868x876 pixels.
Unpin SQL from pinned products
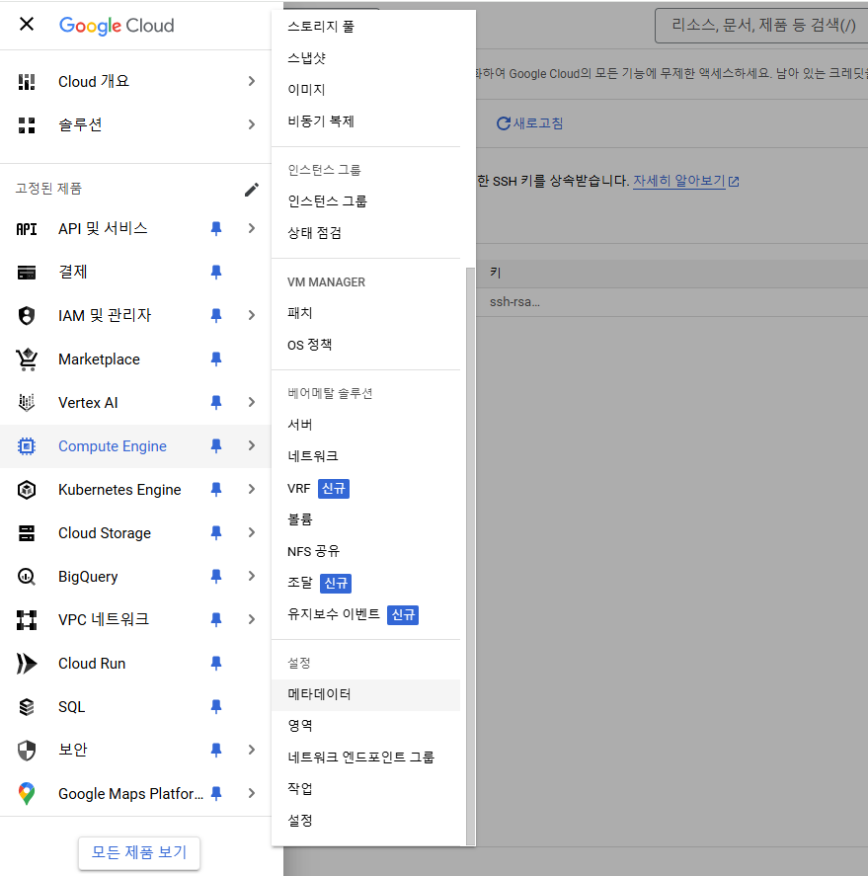point(216,707)
